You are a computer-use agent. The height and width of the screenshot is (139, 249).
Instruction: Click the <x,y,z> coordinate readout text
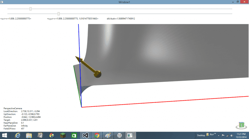73,19
